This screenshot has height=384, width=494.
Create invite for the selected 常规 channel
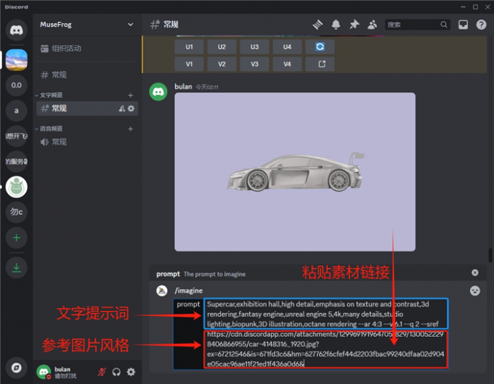pos(121,109)
